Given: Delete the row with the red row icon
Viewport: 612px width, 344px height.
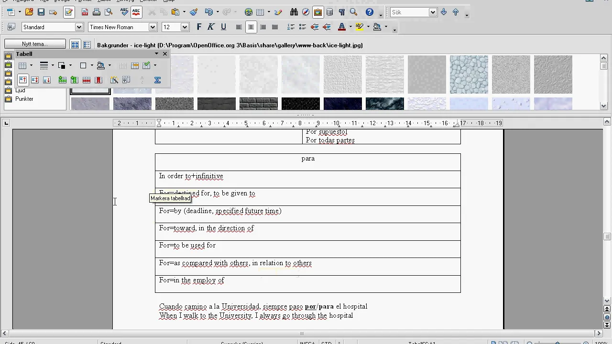Looking at the screenshot, I should tap(87, 80).
